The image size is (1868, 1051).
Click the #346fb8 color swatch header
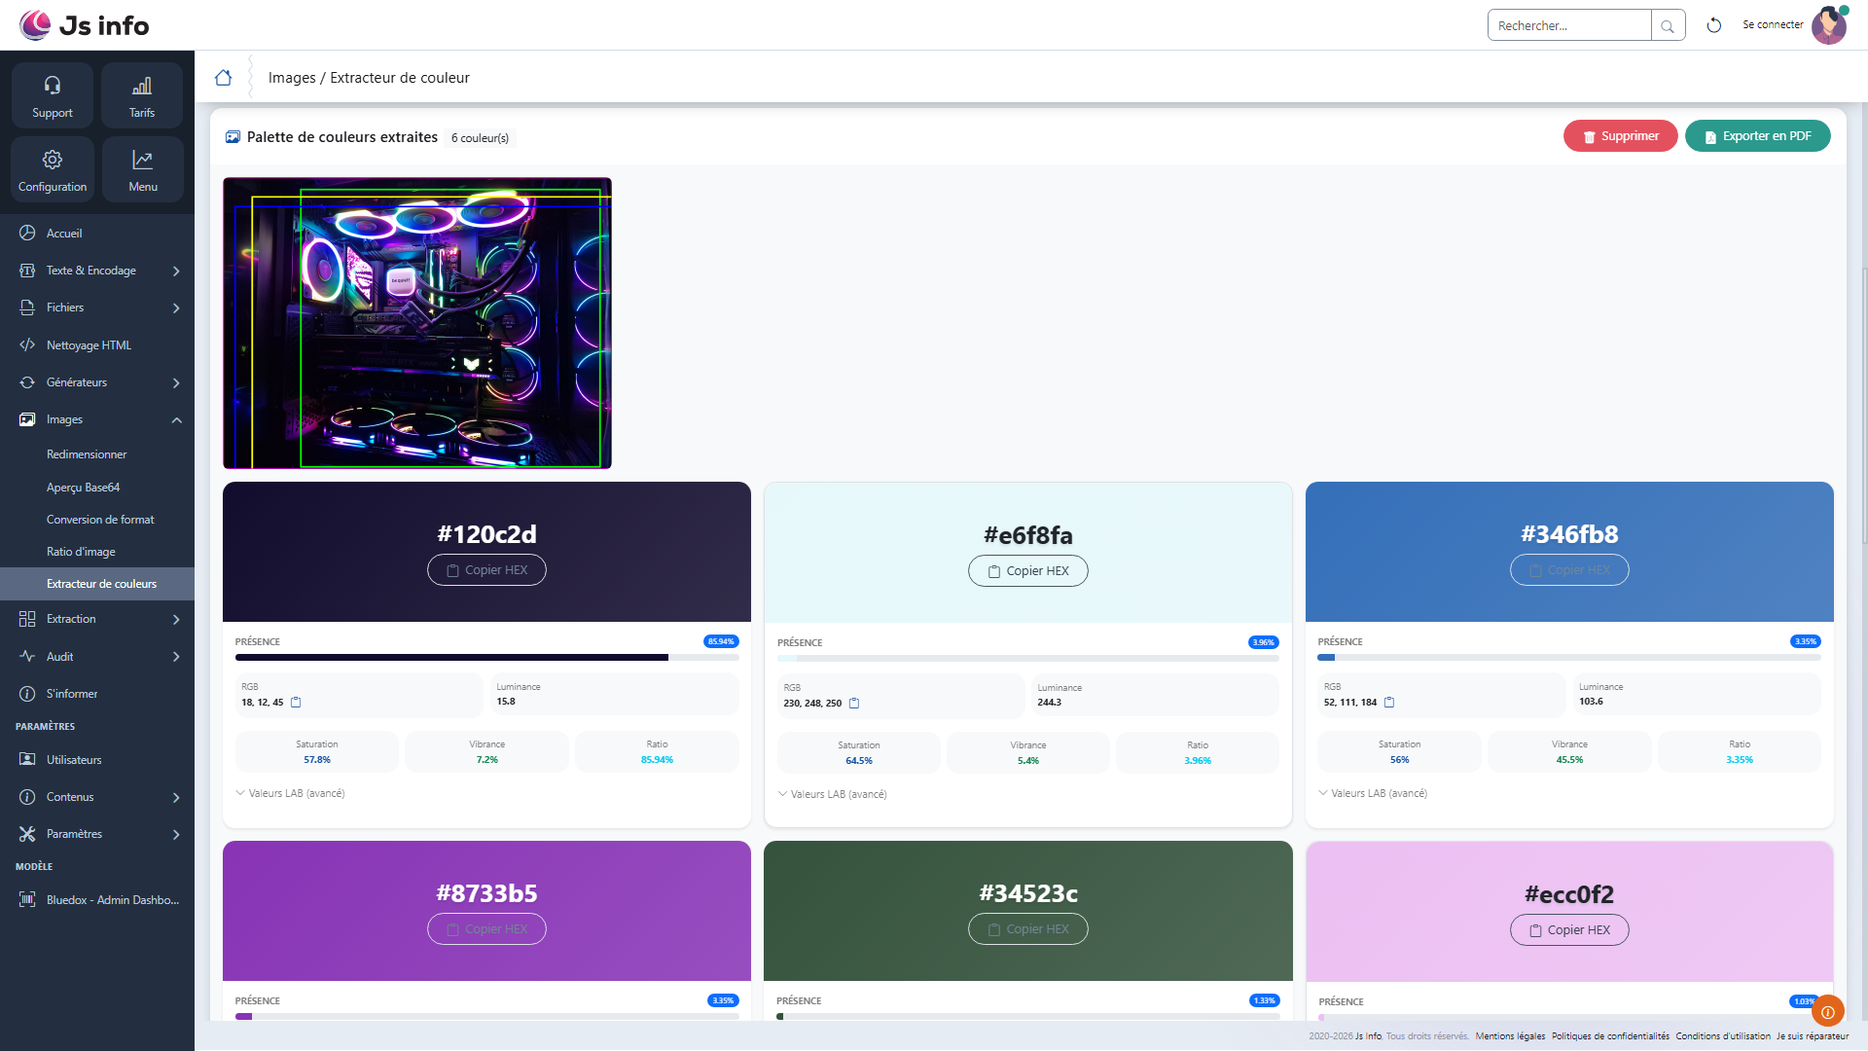pyautogui.click(x=1569, y=552)
